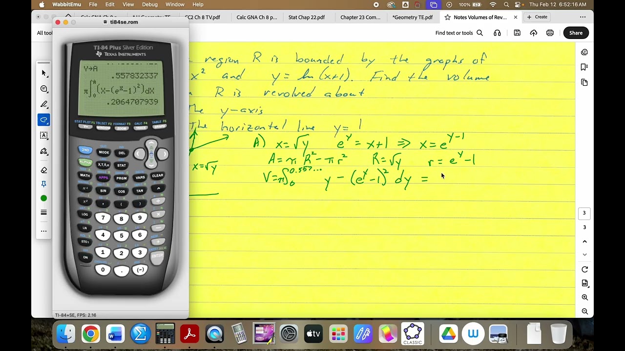The height and width of the screenshot is (351, 625).
Task: Open line thickness options
Action: pyautogui.click(x=44, y=213)
